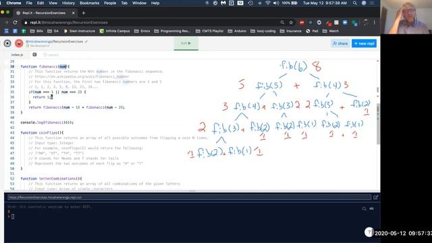Bookmark this page with star icon
432x243 pixels.
coord(291,22)
